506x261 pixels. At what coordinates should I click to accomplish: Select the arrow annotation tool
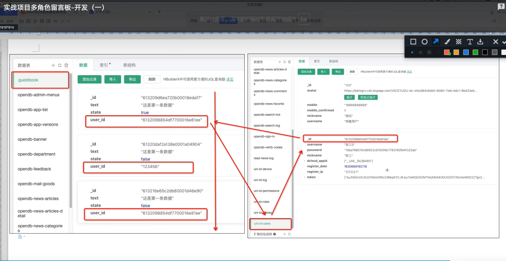(436, 41)
